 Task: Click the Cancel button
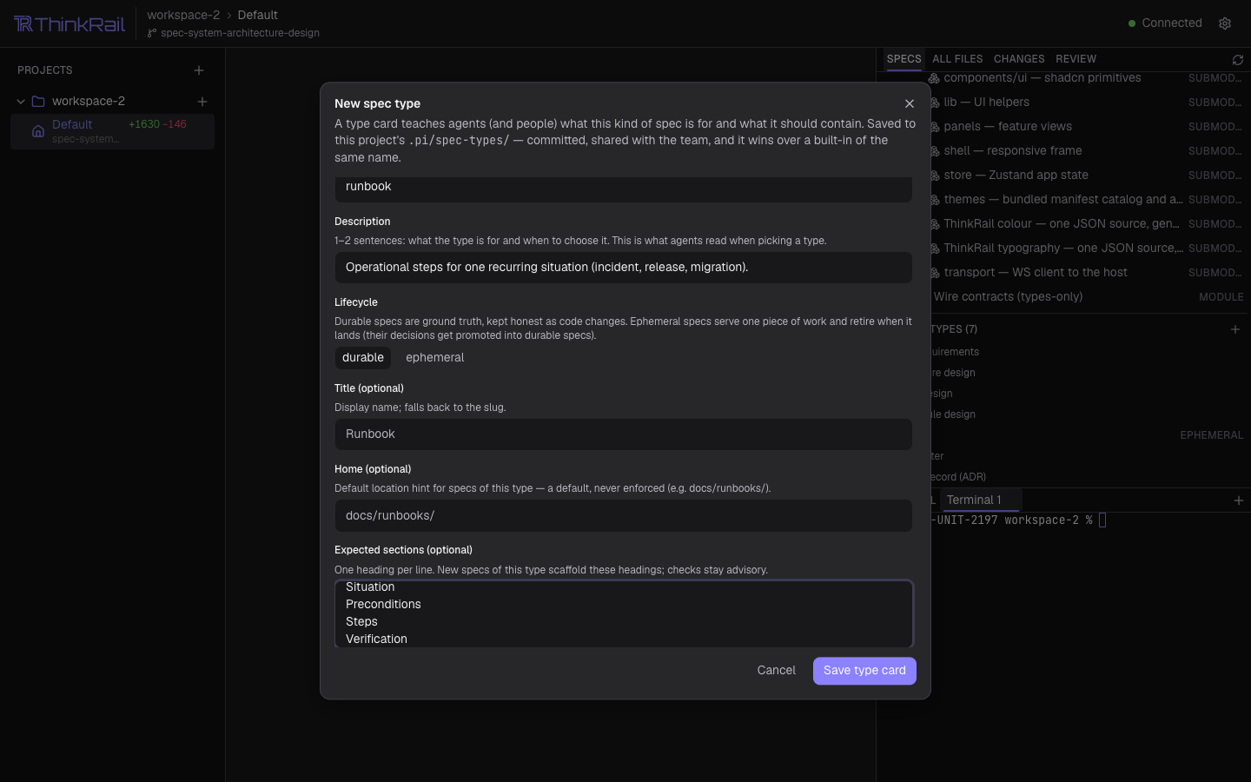pyautogui.click(x=776, y=671)
